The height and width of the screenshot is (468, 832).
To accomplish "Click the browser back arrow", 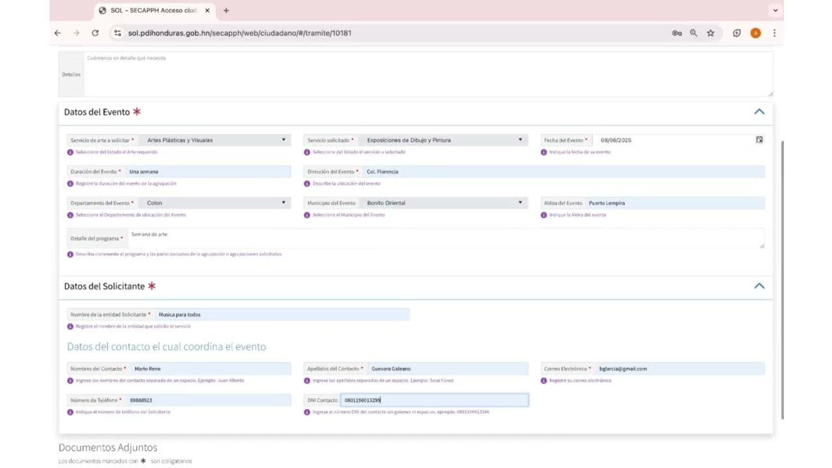I will [57, 33].
